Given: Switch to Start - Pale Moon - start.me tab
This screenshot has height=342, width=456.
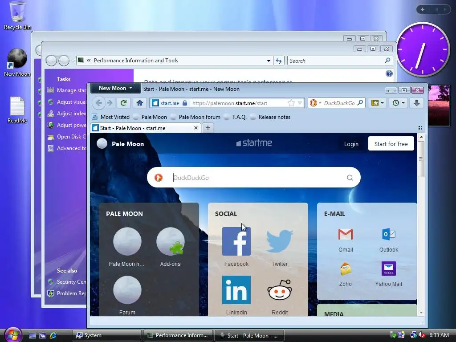Looking at the screenshot, I should [x=146, y=128].
